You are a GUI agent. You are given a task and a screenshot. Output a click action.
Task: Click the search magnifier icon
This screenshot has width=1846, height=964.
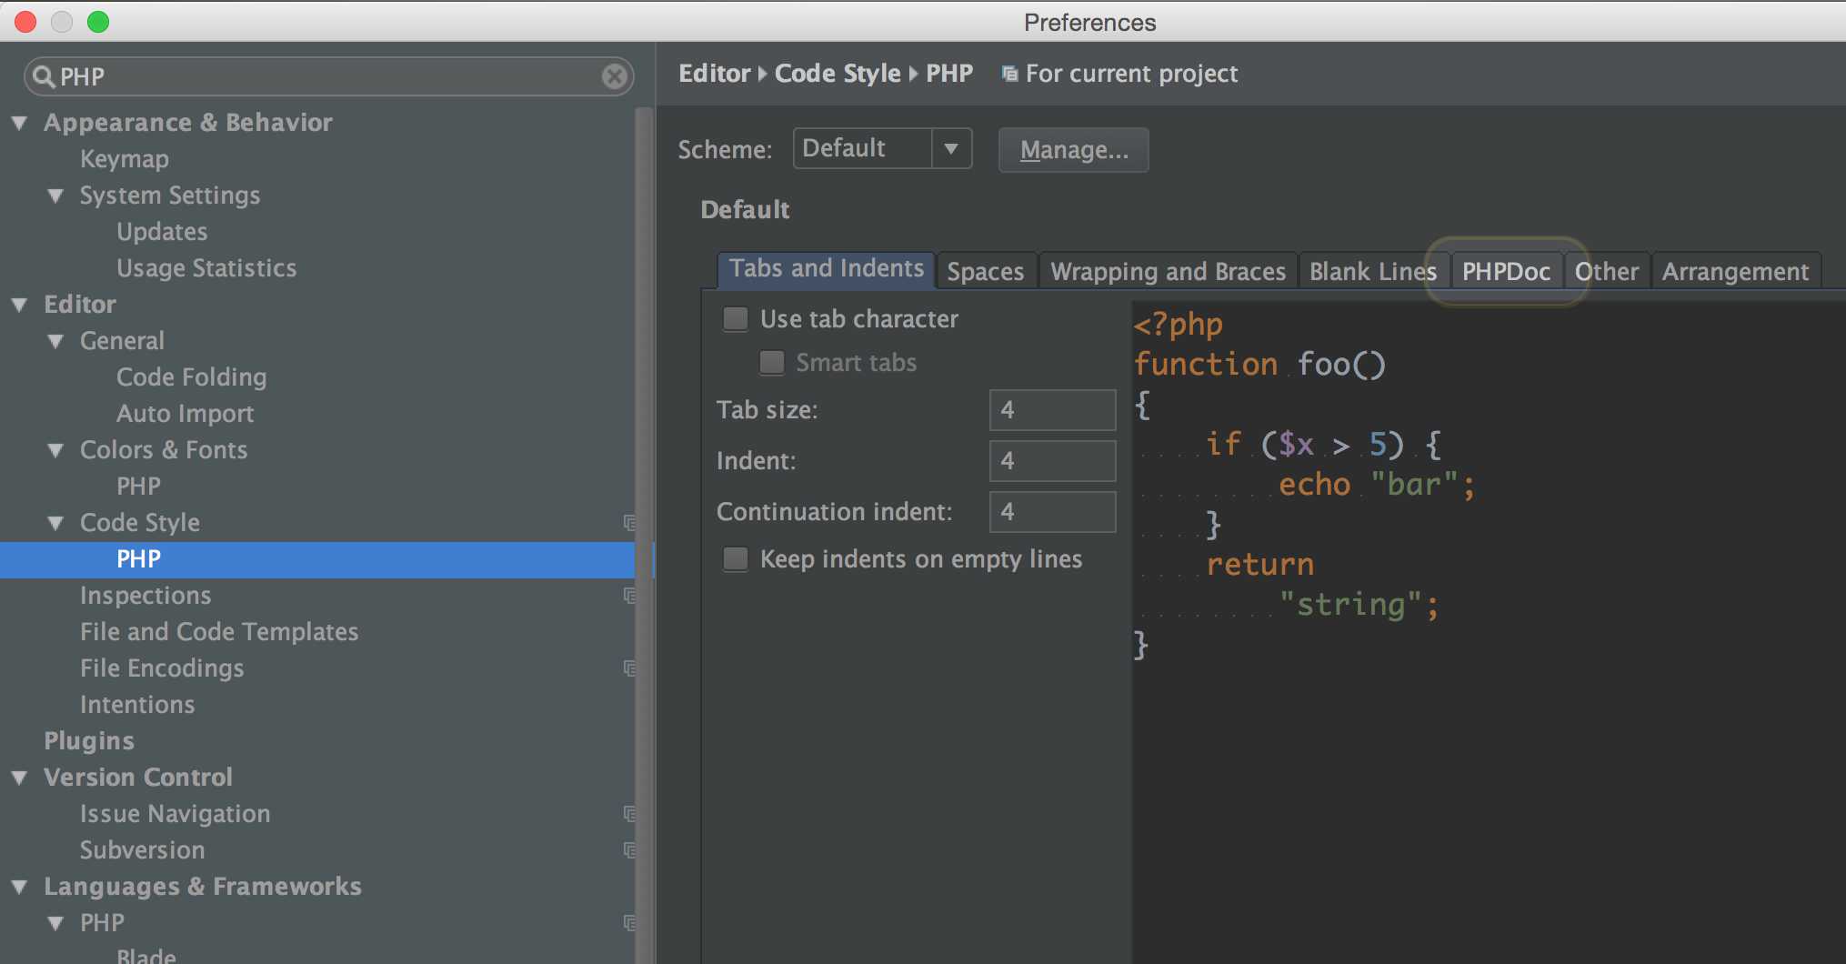pyautogui.click(x=43, y=77)
